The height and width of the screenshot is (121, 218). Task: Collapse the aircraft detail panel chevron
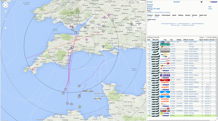201,2
